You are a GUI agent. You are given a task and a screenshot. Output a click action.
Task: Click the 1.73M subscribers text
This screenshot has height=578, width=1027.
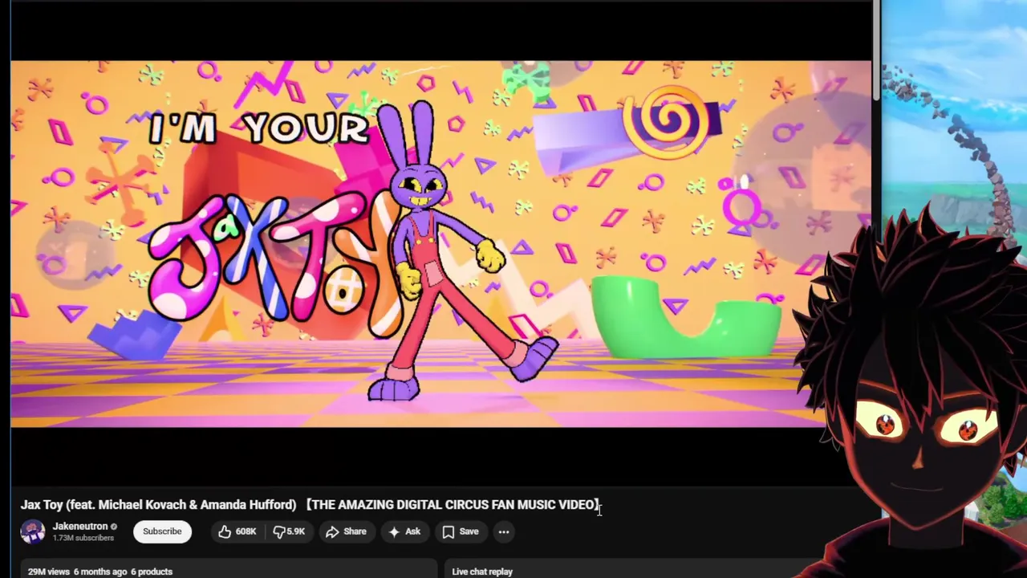[83, 538]
